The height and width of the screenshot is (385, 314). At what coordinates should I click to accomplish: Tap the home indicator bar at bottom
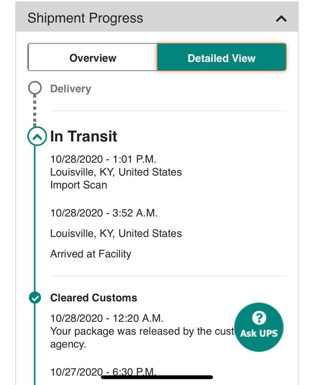(x=157, y=377)
